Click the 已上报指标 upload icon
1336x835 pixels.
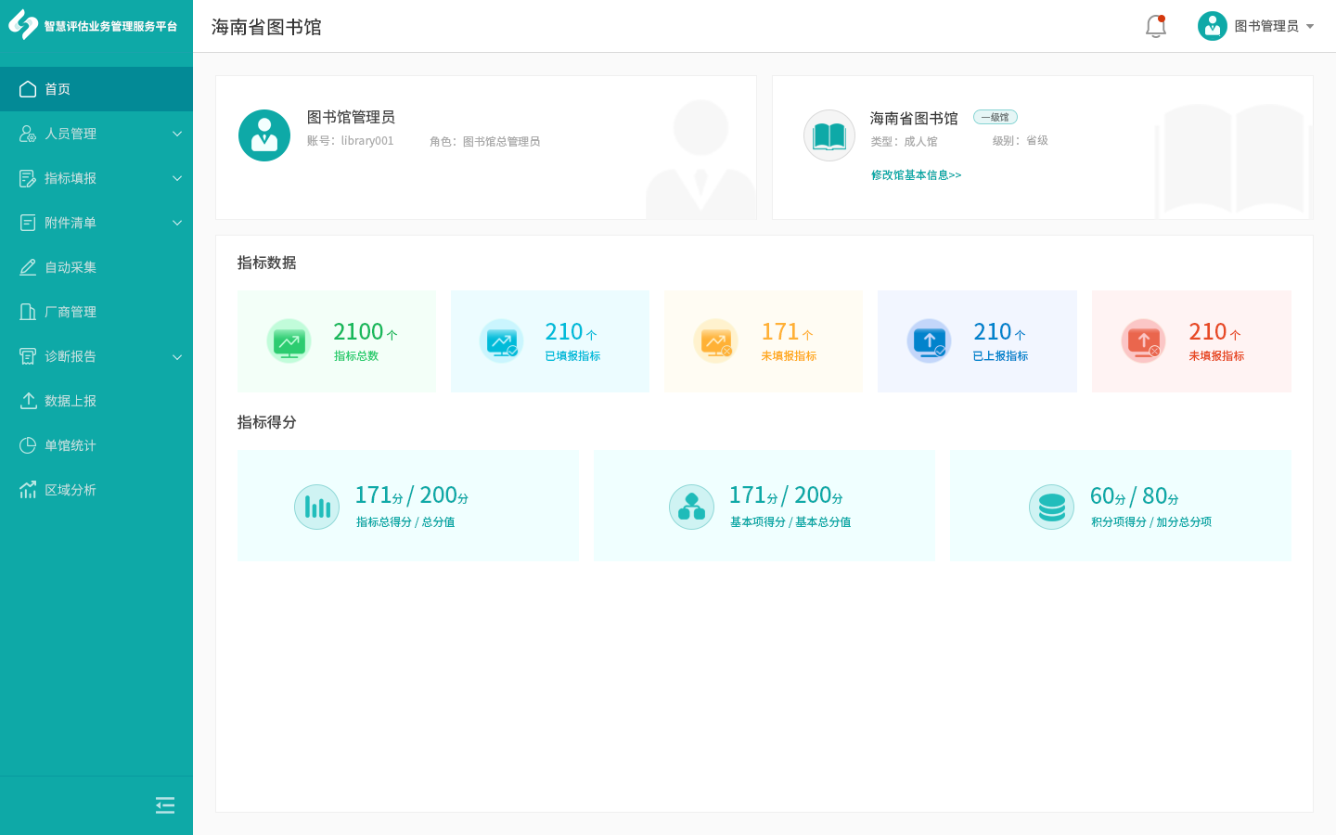tap(929, 341)
